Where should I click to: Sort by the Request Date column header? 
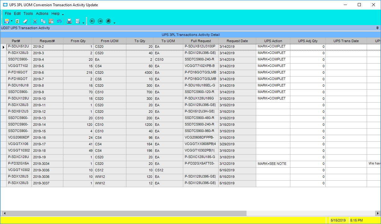pyautogui.click(x=237, y=41)
